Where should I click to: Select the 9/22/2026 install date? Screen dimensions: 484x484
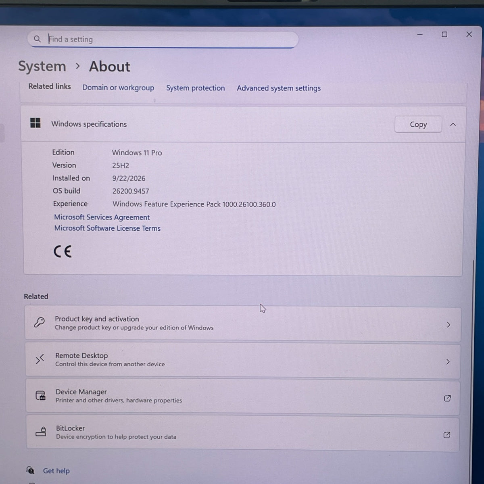click(x=129, y=178)
